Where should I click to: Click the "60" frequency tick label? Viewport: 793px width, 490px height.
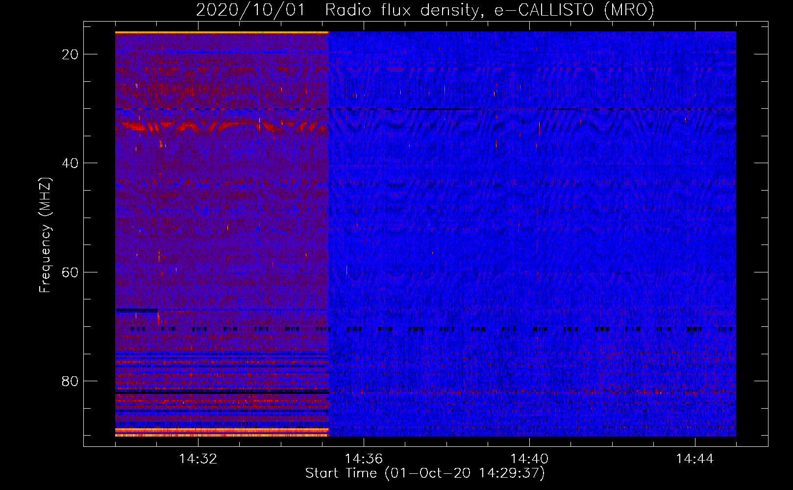(x=70, y=272)
